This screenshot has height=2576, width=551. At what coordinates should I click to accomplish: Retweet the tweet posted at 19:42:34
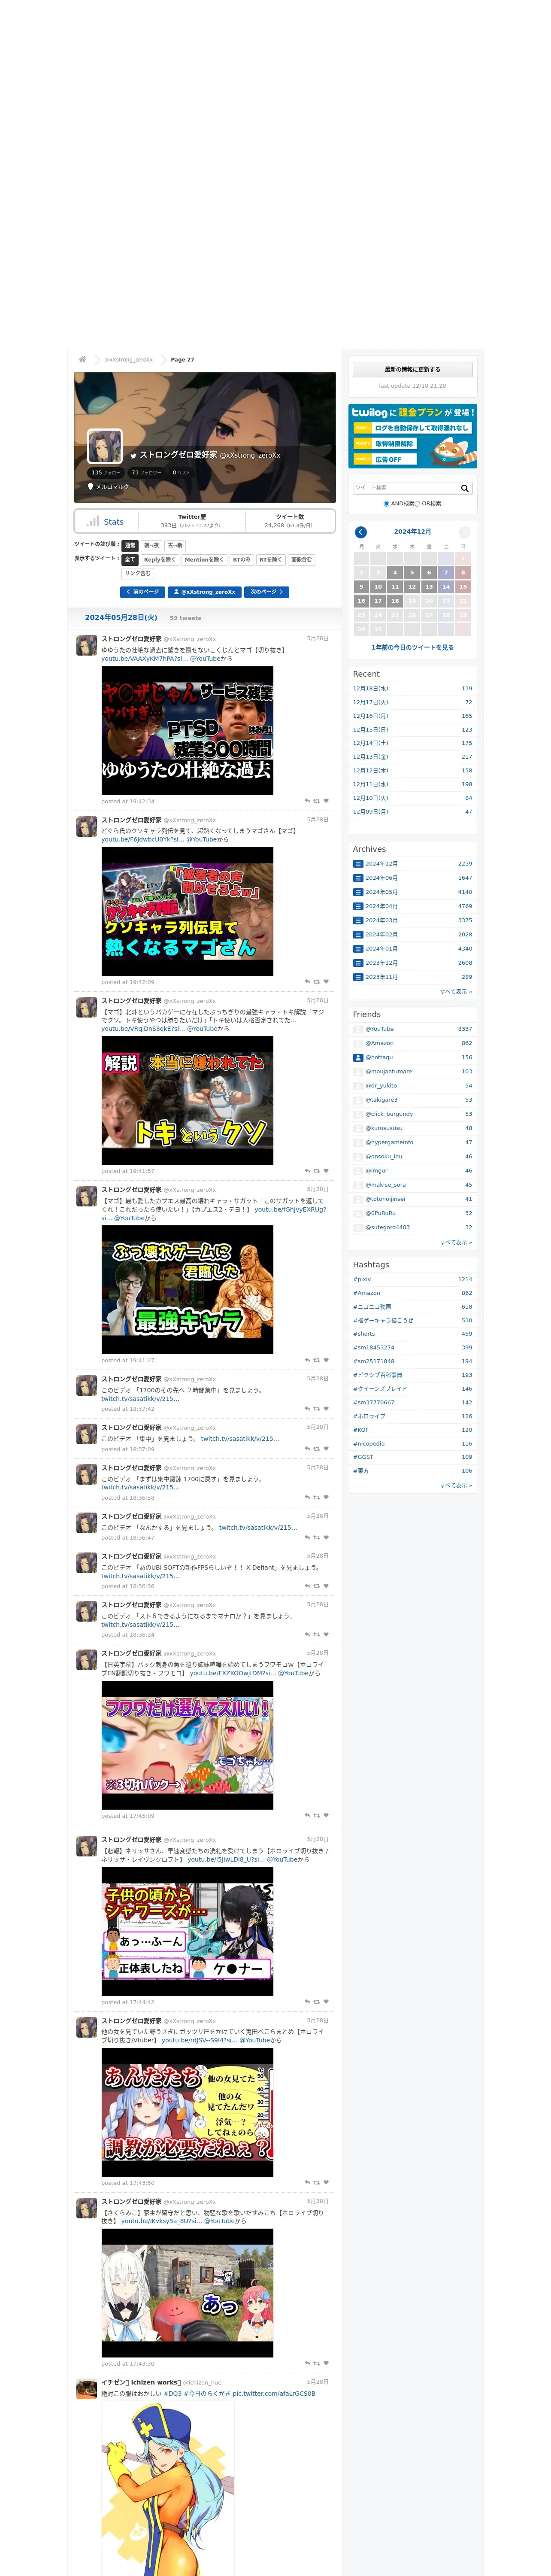click(x=317, y=801)
